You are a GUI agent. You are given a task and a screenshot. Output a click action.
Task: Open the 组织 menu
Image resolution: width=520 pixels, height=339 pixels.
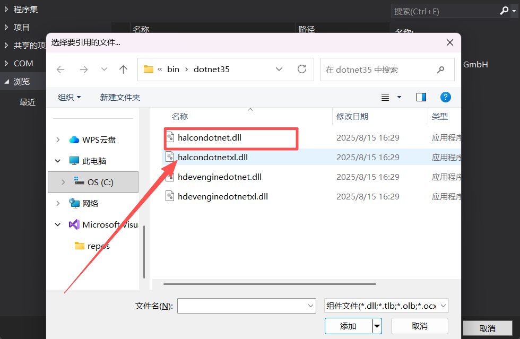coord(69,97)
